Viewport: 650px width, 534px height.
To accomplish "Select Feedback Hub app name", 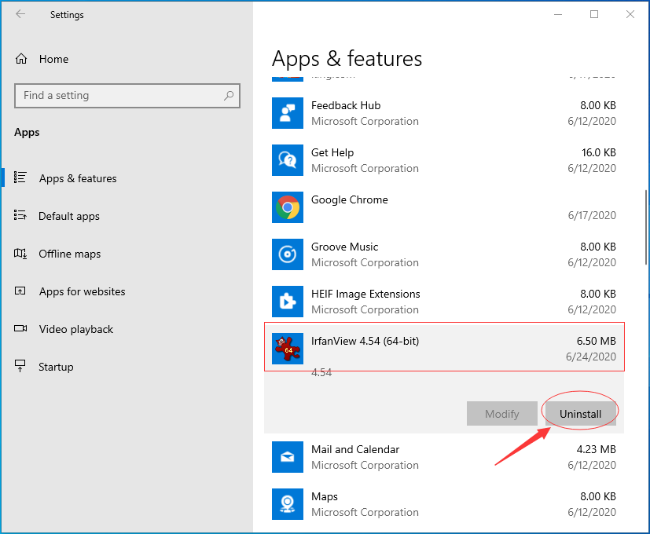I will (346, 106).
